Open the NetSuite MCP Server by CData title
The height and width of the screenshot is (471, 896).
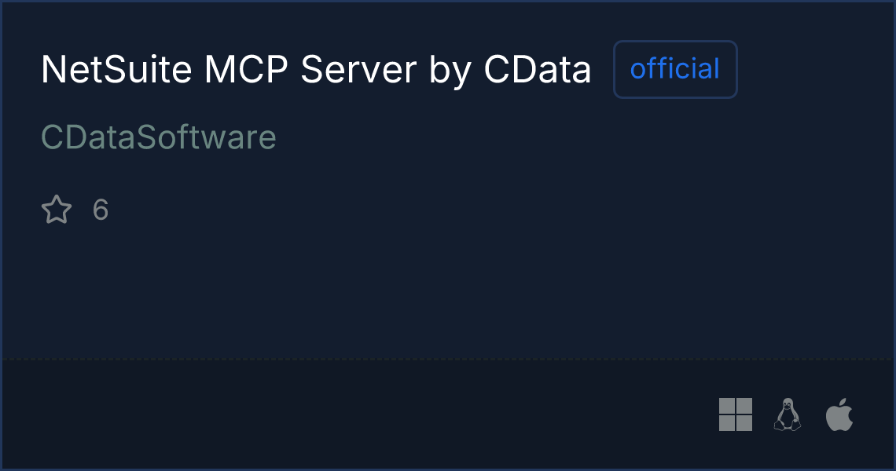coord(316,70)
